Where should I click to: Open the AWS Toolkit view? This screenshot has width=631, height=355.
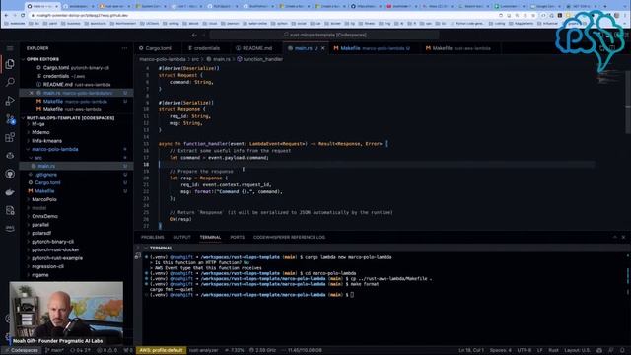click(x=10, y=228)
